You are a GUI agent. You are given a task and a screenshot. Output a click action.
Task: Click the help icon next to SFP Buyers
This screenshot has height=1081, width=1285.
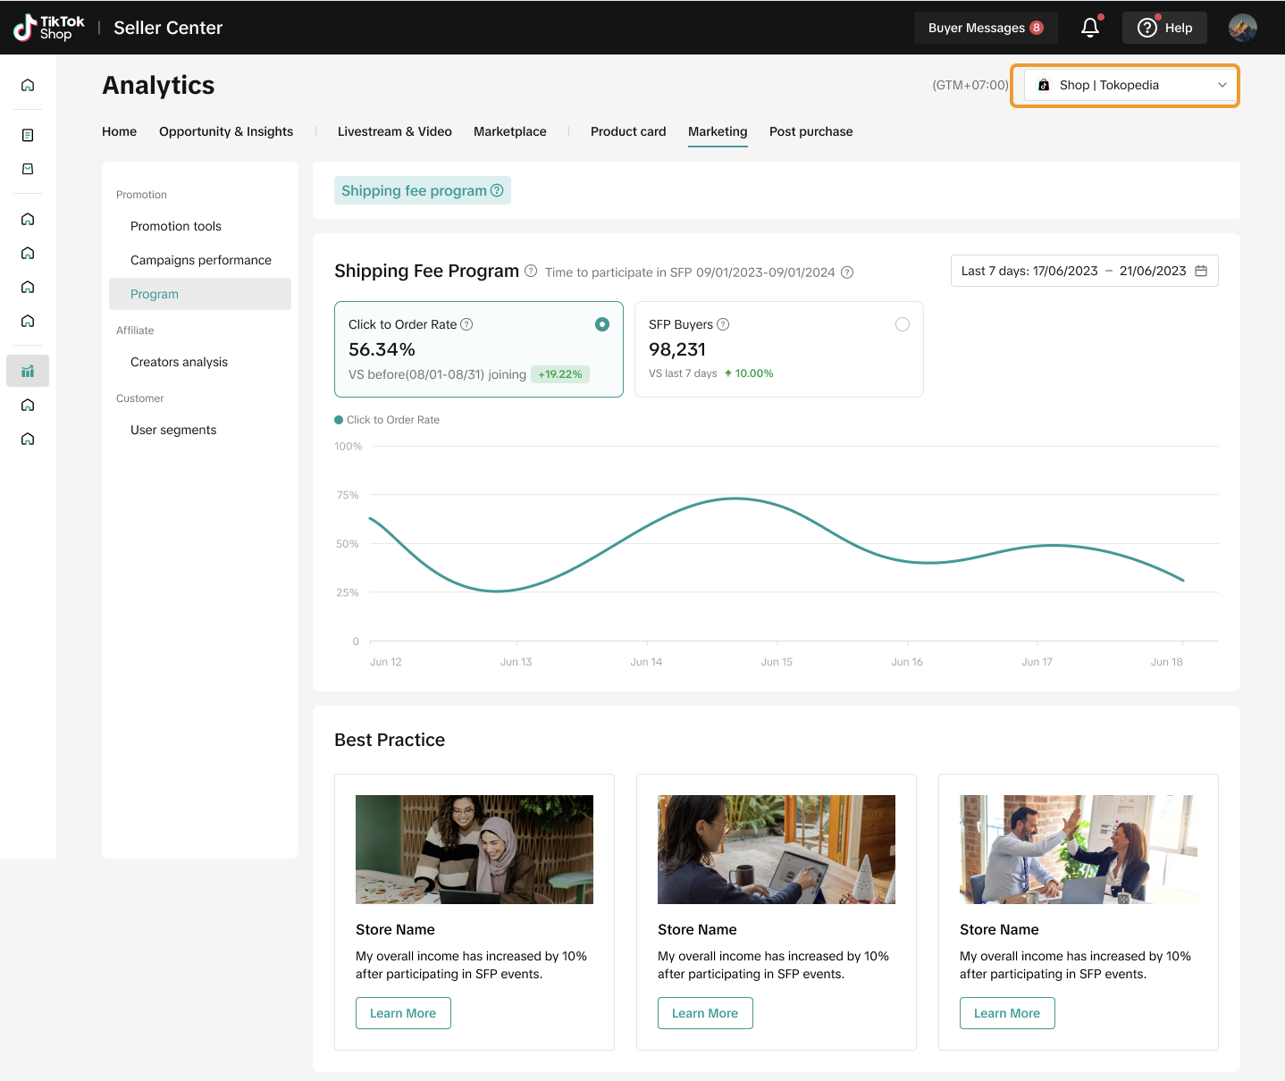tap(723, 324)
